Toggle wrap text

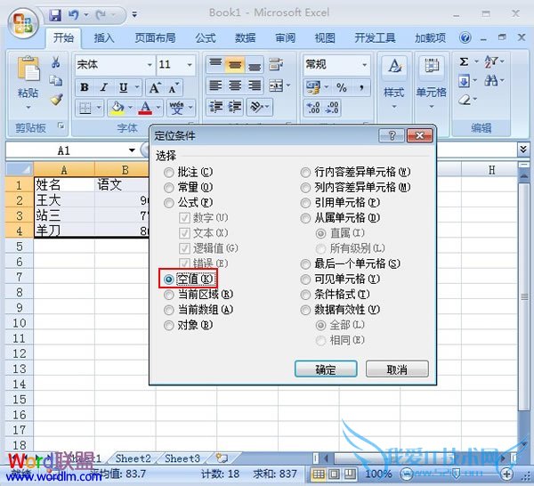(276, 64)
